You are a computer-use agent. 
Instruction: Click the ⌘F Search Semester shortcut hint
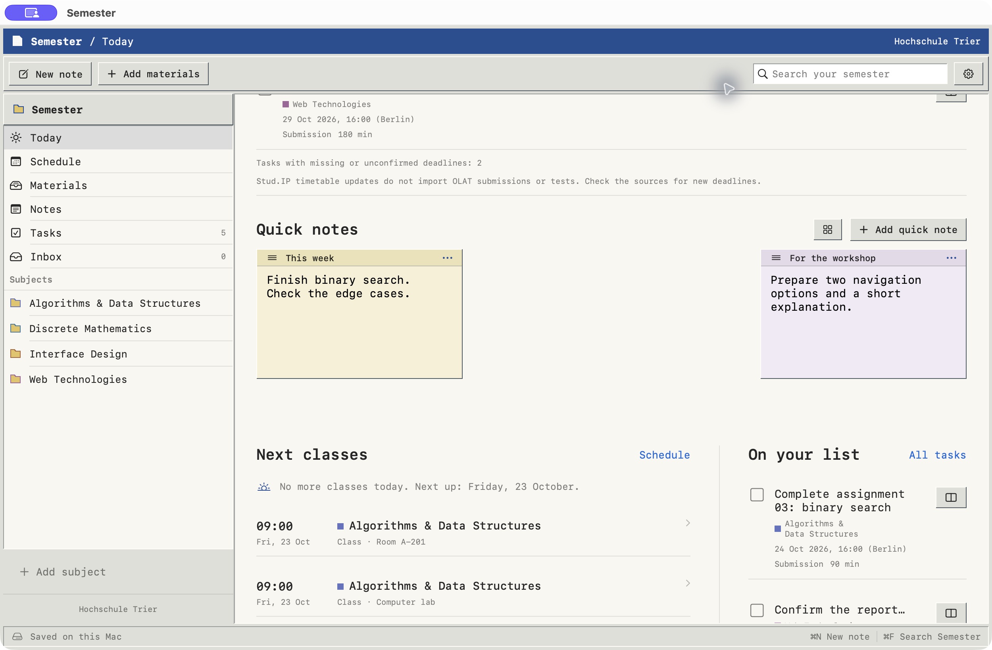click(932, 636)
